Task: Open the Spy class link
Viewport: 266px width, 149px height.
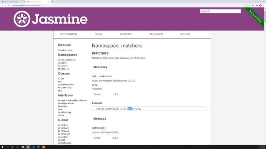Action: tap(60, 91)
